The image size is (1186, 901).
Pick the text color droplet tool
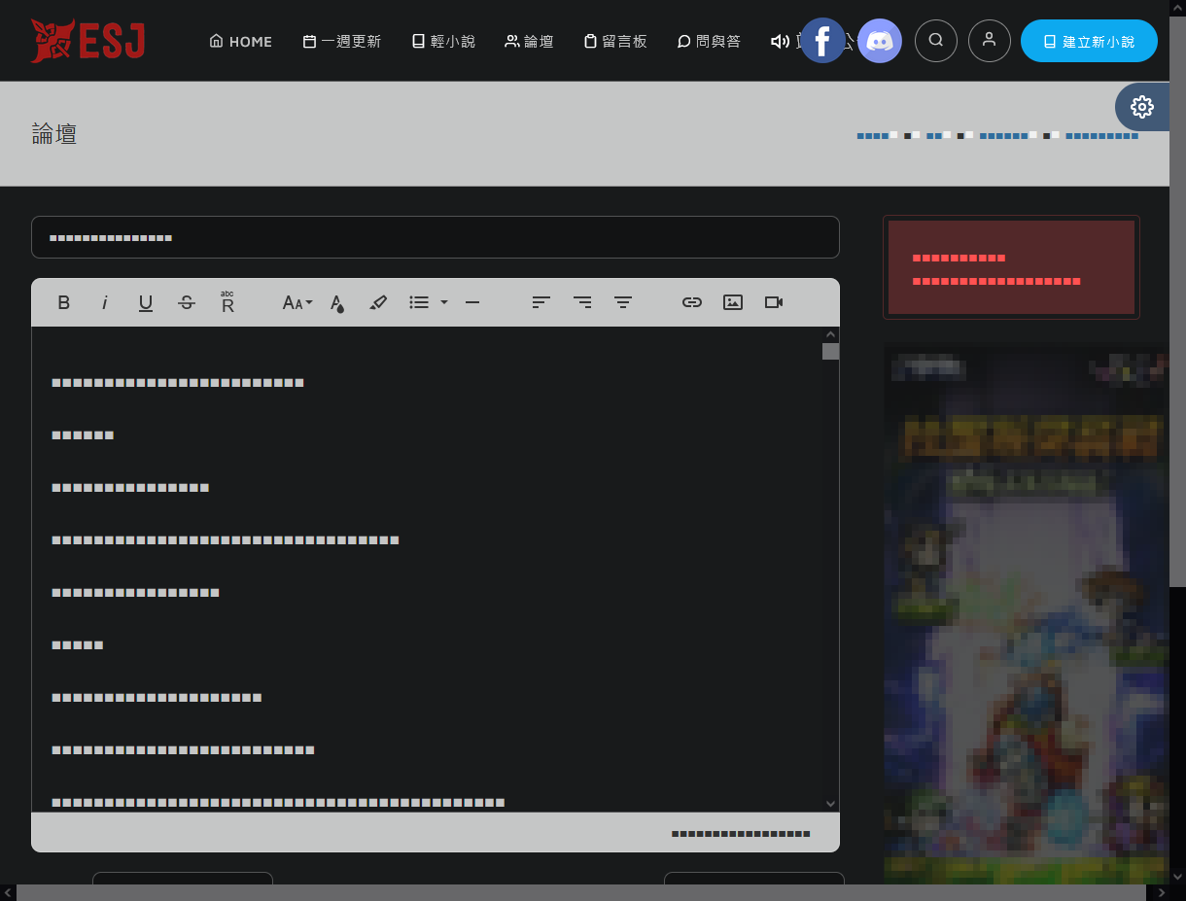click(x=337, y=302)
